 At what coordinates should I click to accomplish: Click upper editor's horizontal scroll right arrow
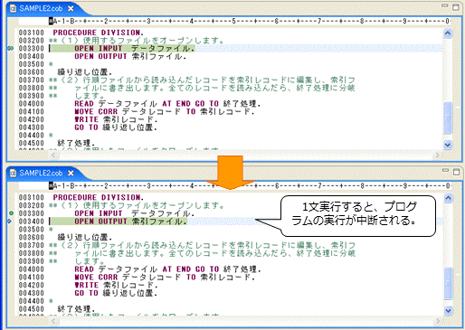coord(437,156)
